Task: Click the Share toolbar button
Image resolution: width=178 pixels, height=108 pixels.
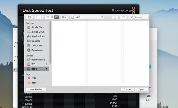Action: (x=115, y=17)
